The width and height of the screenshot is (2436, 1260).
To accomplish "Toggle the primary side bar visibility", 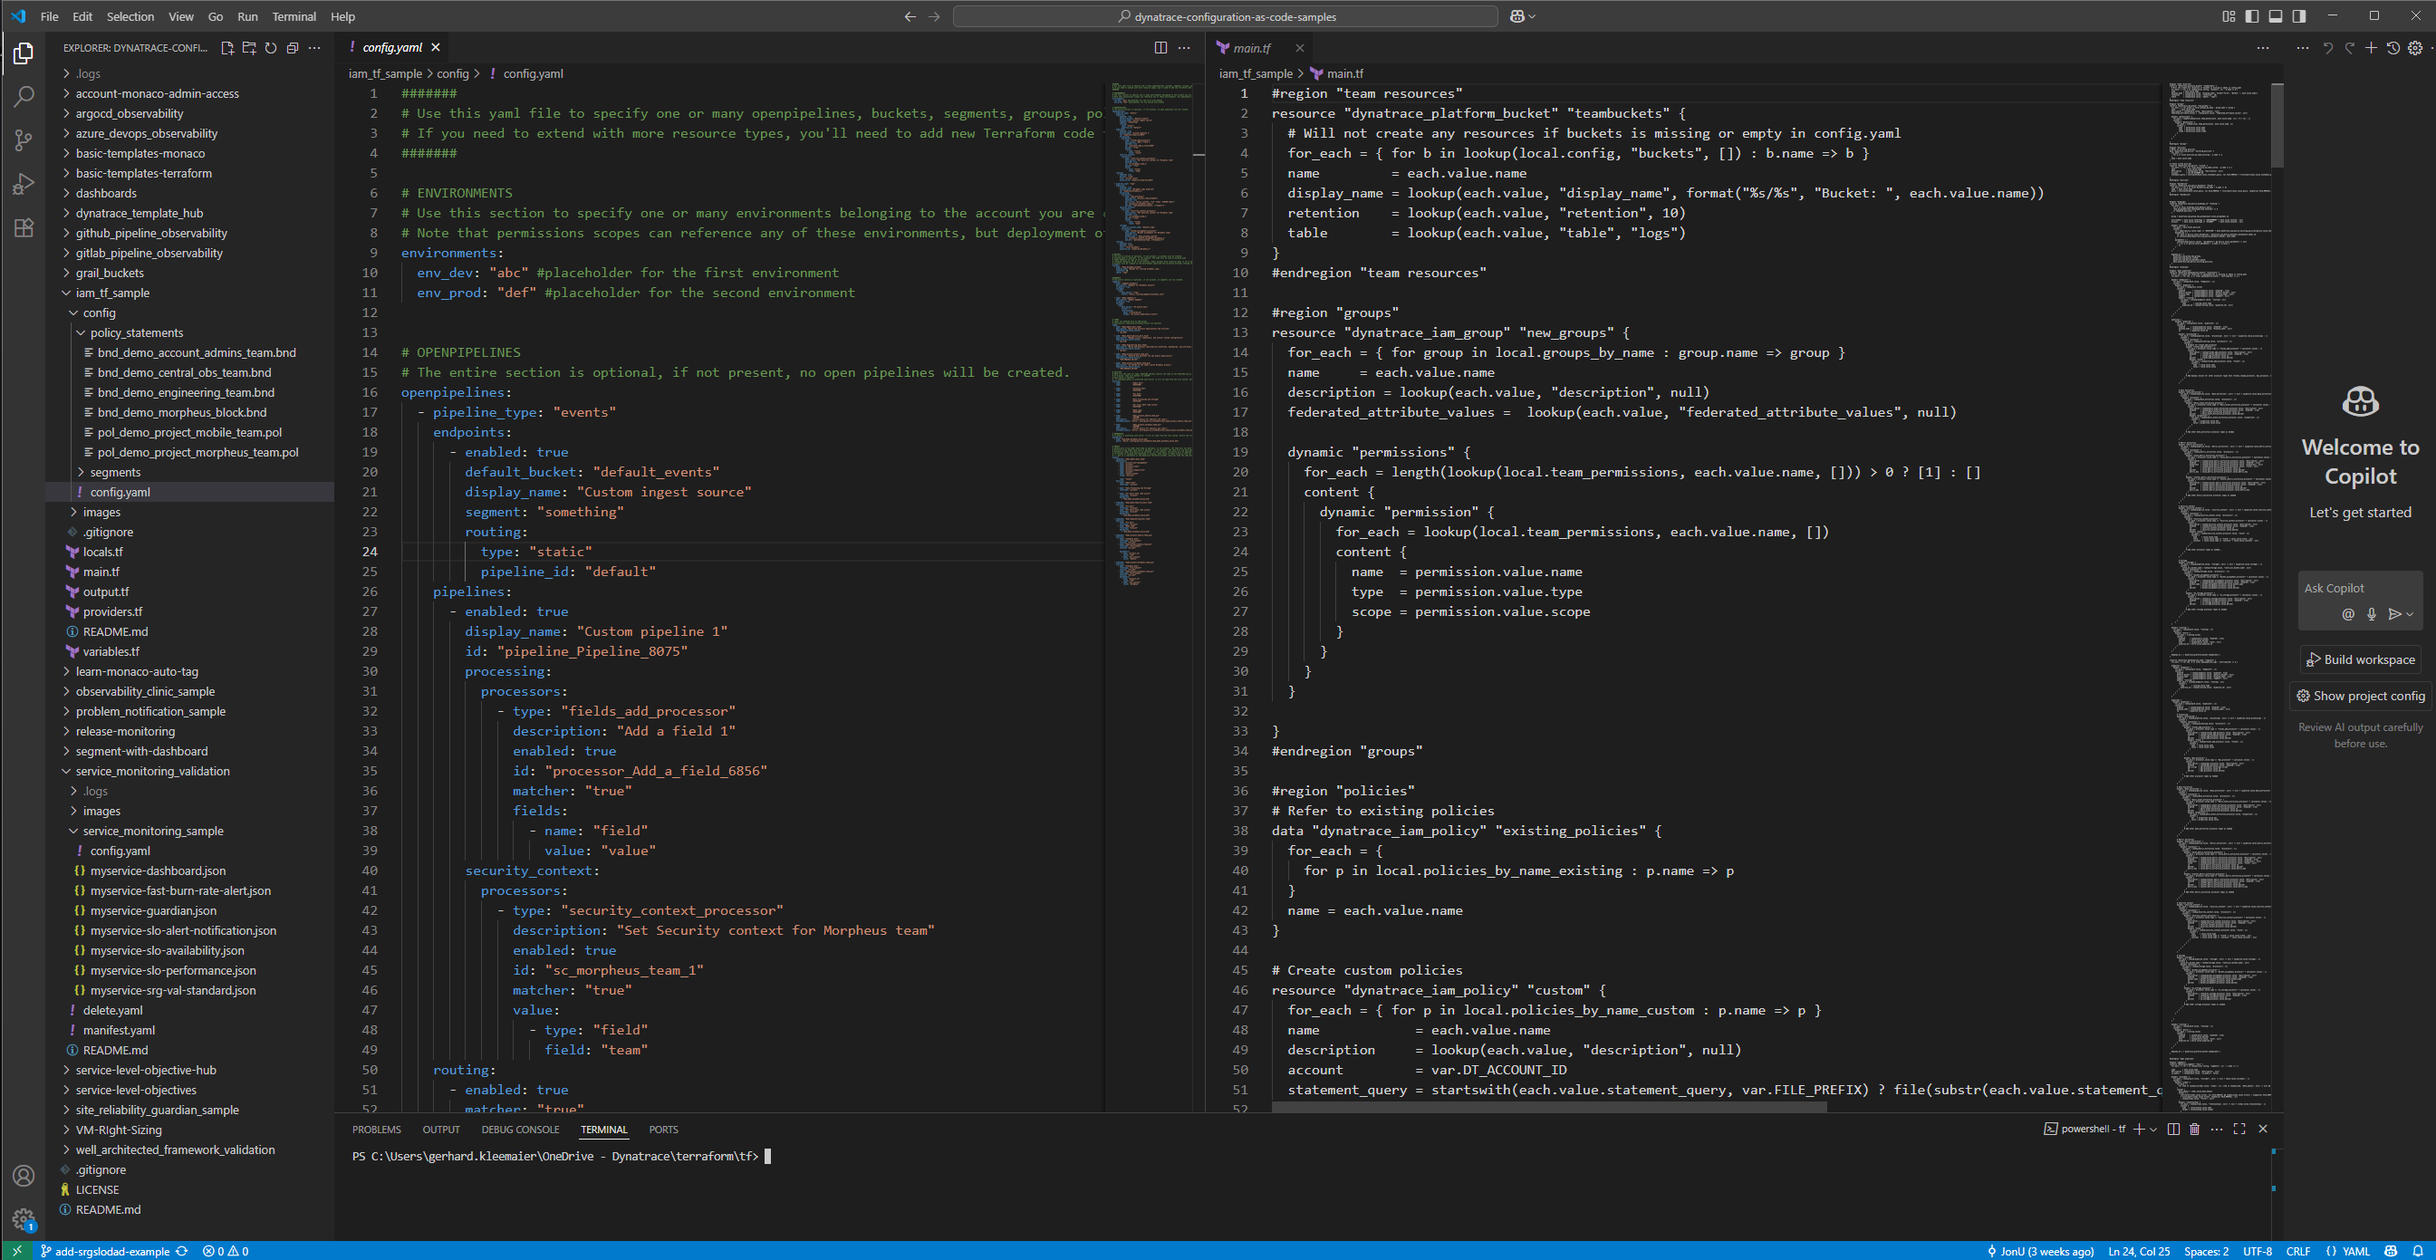I will pyautogui.click(x=2251, y=16).
